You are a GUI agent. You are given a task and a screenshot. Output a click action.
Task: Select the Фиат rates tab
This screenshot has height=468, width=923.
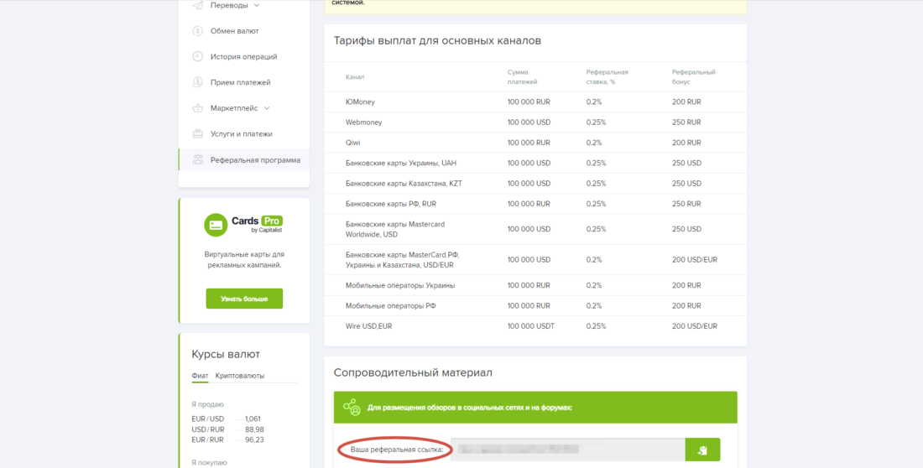pyautogui.click(x=200, y=376)
